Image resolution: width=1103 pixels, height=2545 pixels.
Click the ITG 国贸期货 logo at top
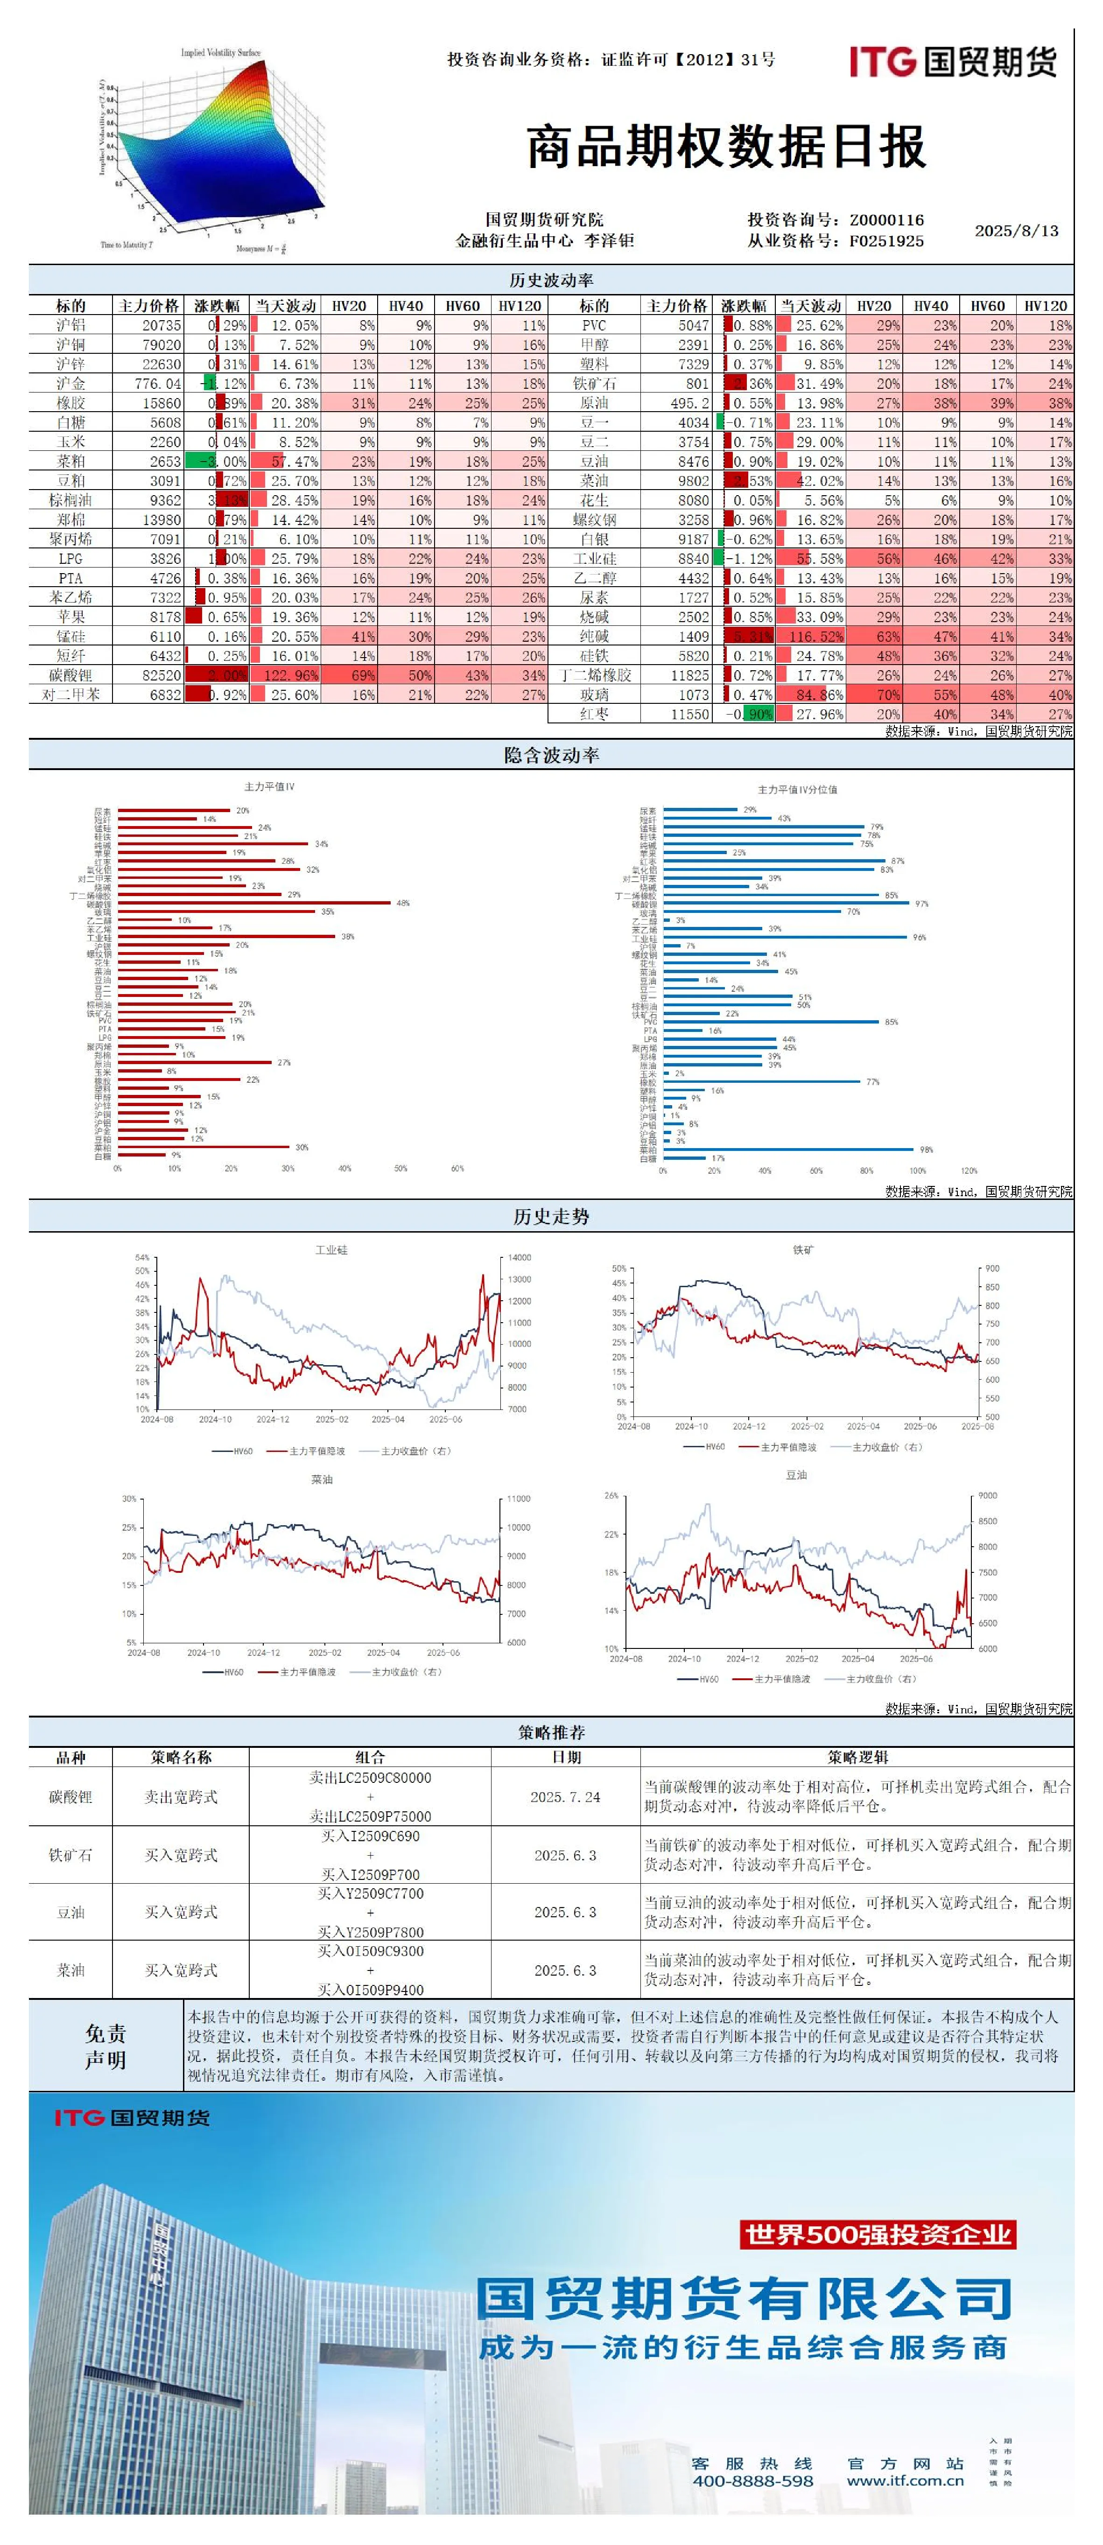click(x=953, y=61)
